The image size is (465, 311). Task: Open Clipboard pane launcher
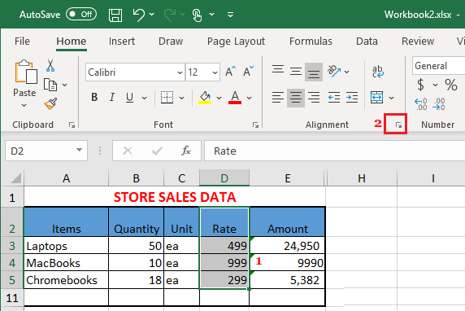coord(72,125)
